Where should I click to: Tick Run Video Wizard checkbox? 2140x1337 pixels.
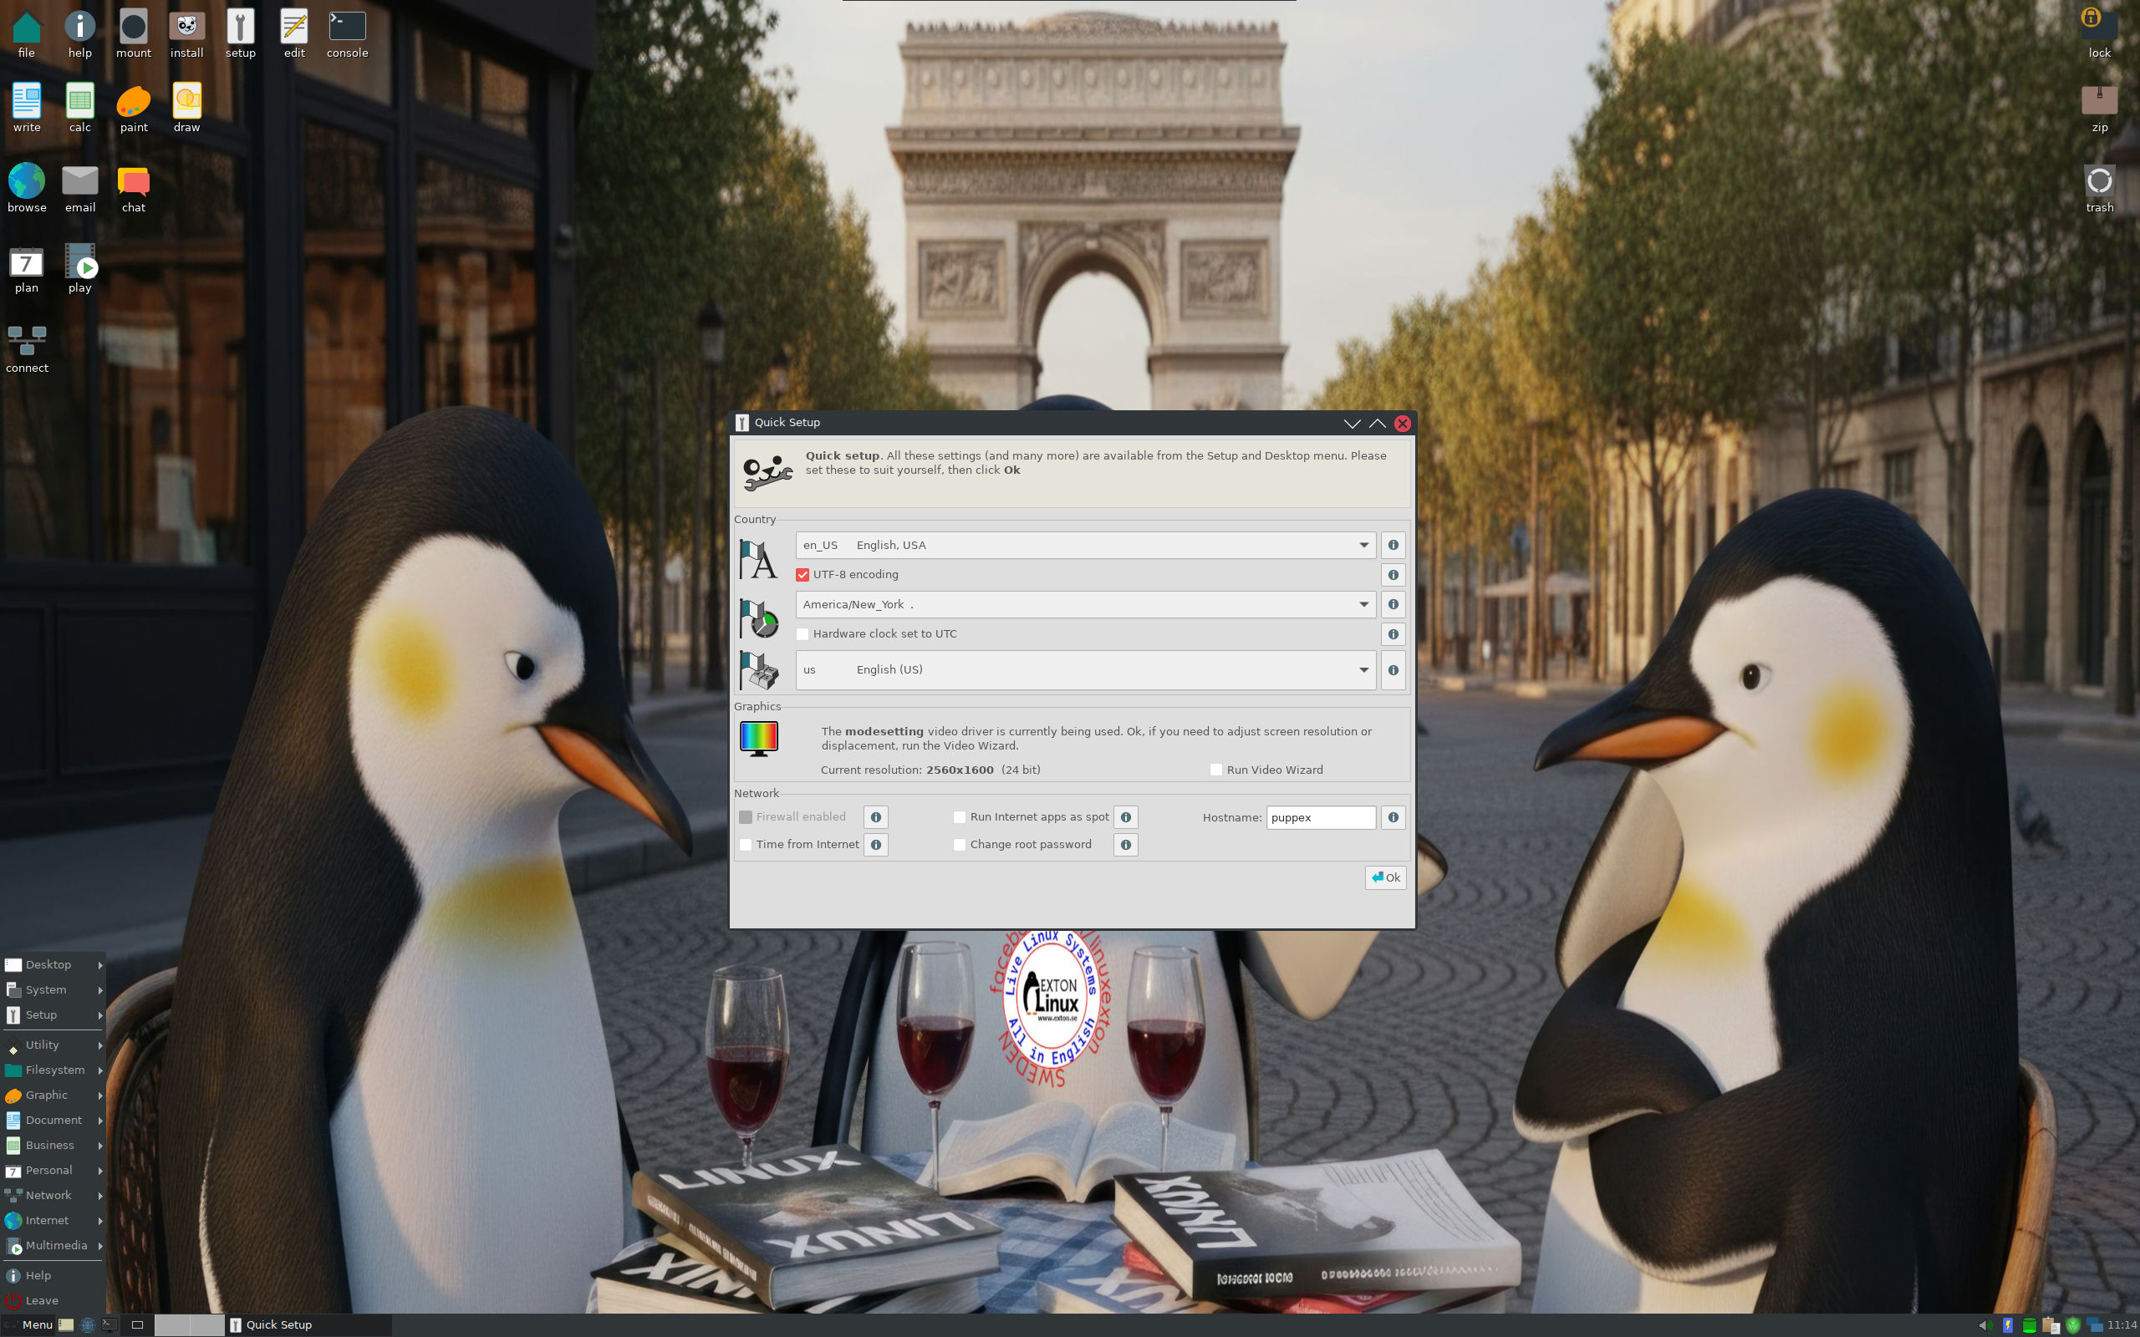pyautogui.click(x=1216, y=770)
